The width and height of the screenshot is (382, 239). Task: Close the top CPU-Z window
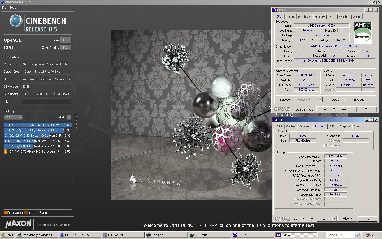[x=376, y=10]
